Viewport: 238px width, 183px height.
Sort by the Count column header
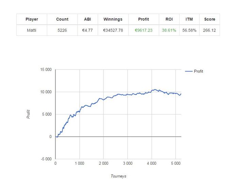[x=62, y=19]
